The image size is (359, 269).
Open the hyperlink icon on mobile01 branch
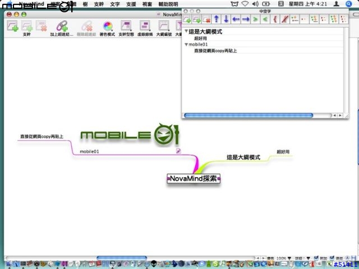[178, 151]
